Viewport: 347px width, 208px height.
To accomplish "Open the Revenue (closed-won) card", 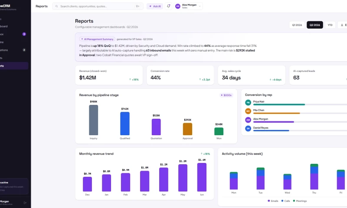I will (109, 75).
